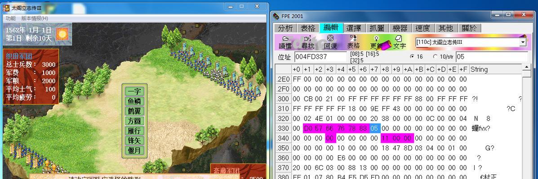
Task: Click the 织田军团 army heading
Action: tap(19, 56)
